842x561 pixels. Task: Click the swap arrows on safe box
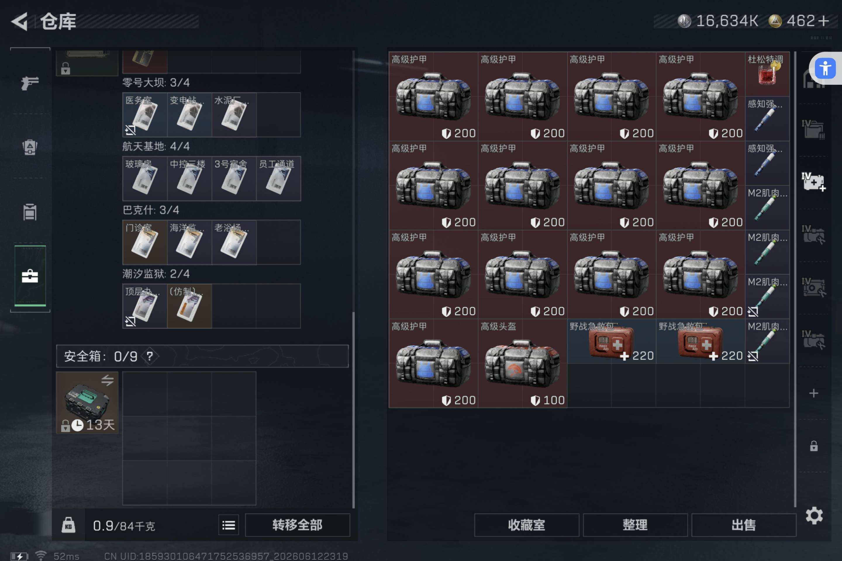(x=107, y=380)
